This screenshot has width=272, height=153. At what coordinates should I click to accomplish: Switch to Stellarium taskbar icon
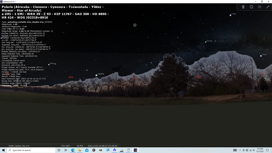(135, 150)
